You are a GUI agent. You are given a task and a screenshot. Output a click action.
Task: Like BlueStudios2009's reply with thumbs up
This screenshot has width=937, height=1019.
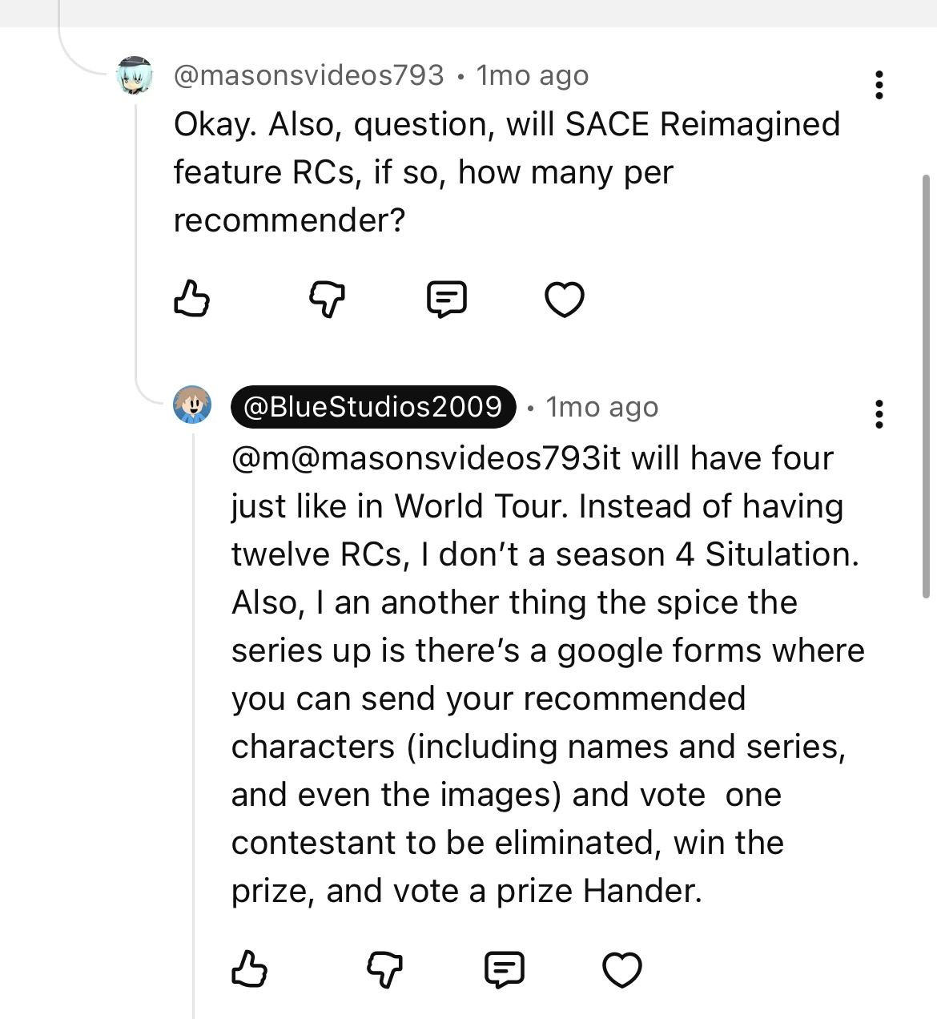pos(249,969)
